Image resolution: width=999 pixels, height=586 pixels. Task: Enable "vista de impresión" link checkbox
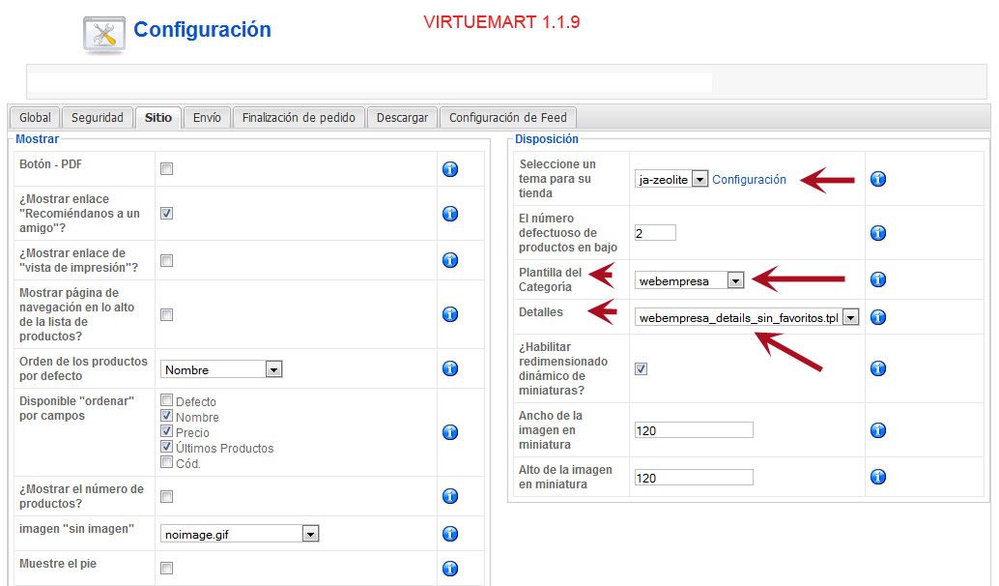pyautogui.click(x=166, y=261)
